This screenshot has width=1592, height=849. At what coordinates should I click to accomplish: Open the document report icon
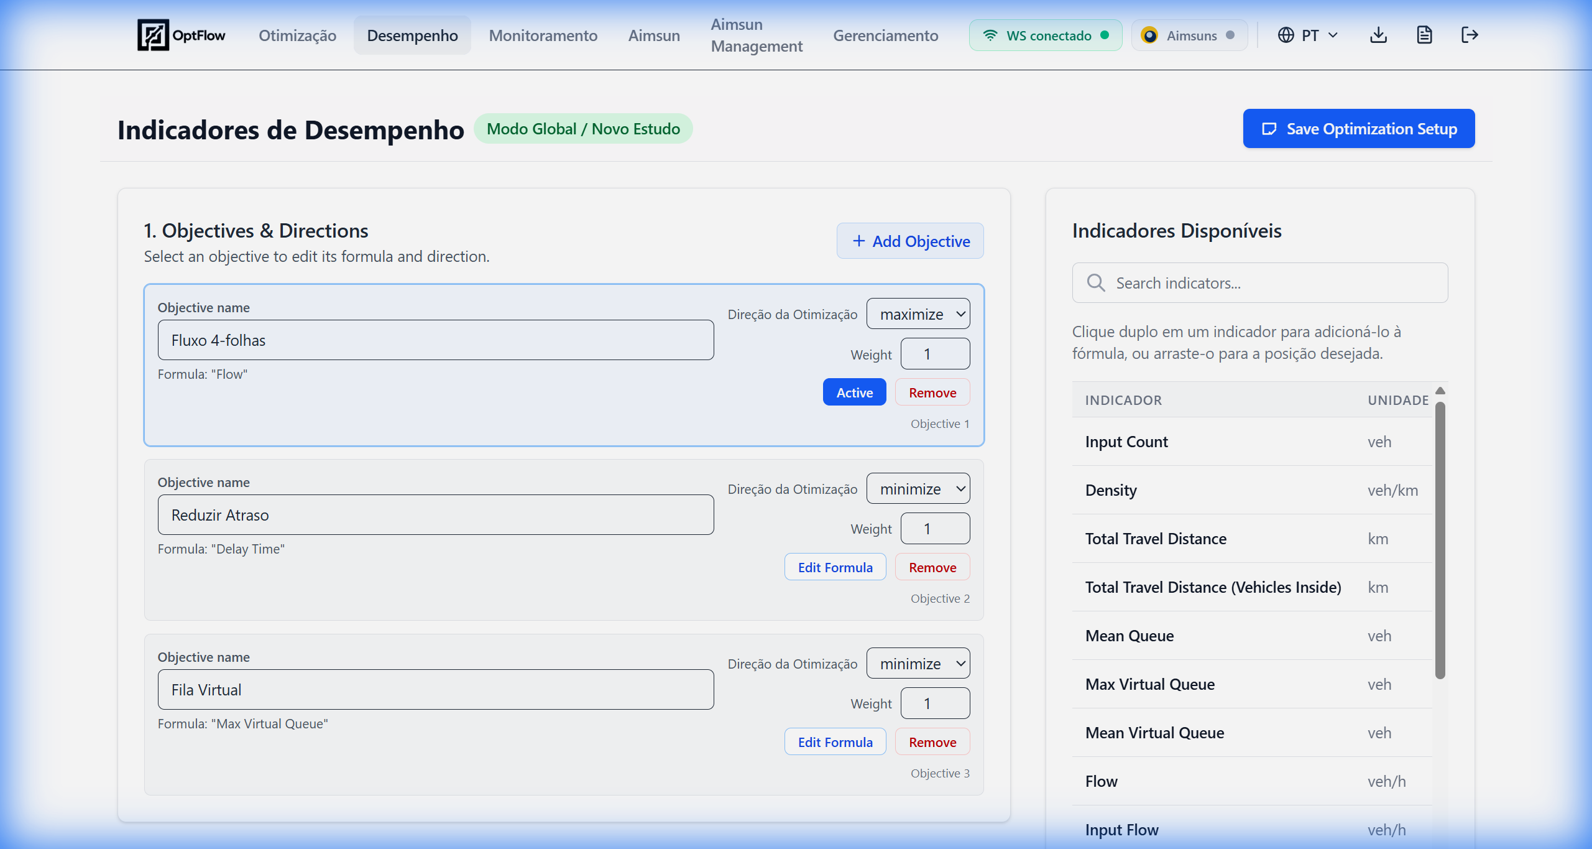[1424, 35]
